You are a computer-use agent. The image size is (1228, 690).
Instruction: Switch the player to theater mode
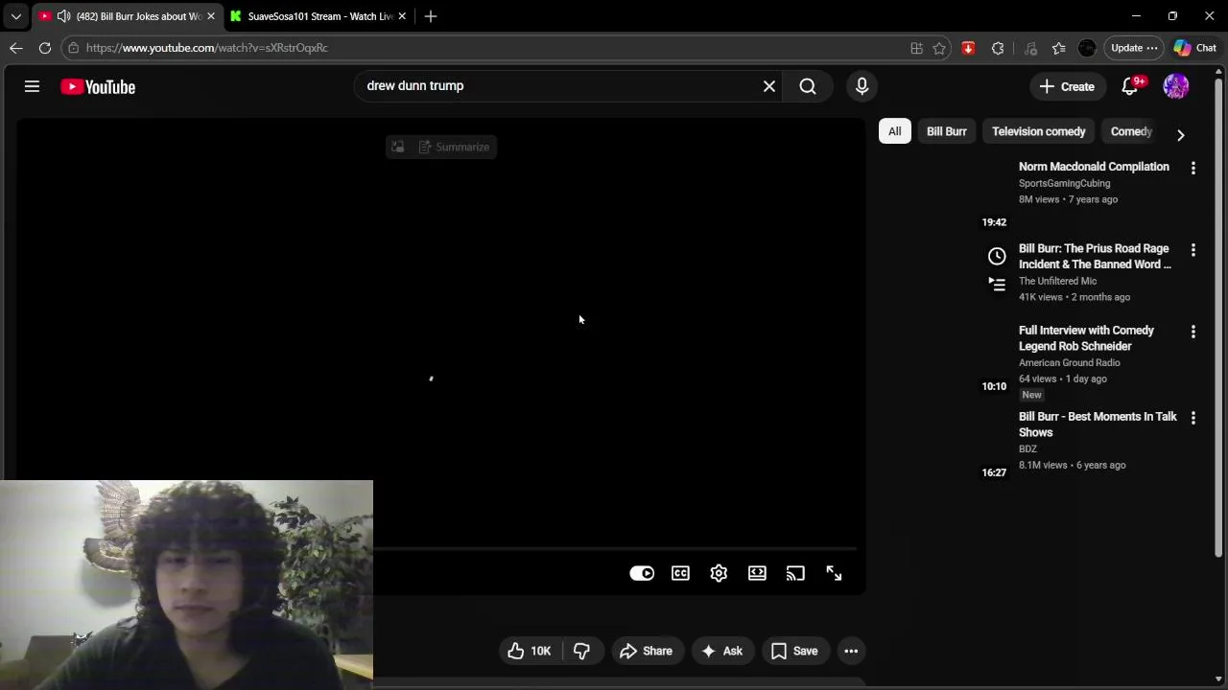pos(757,573)
